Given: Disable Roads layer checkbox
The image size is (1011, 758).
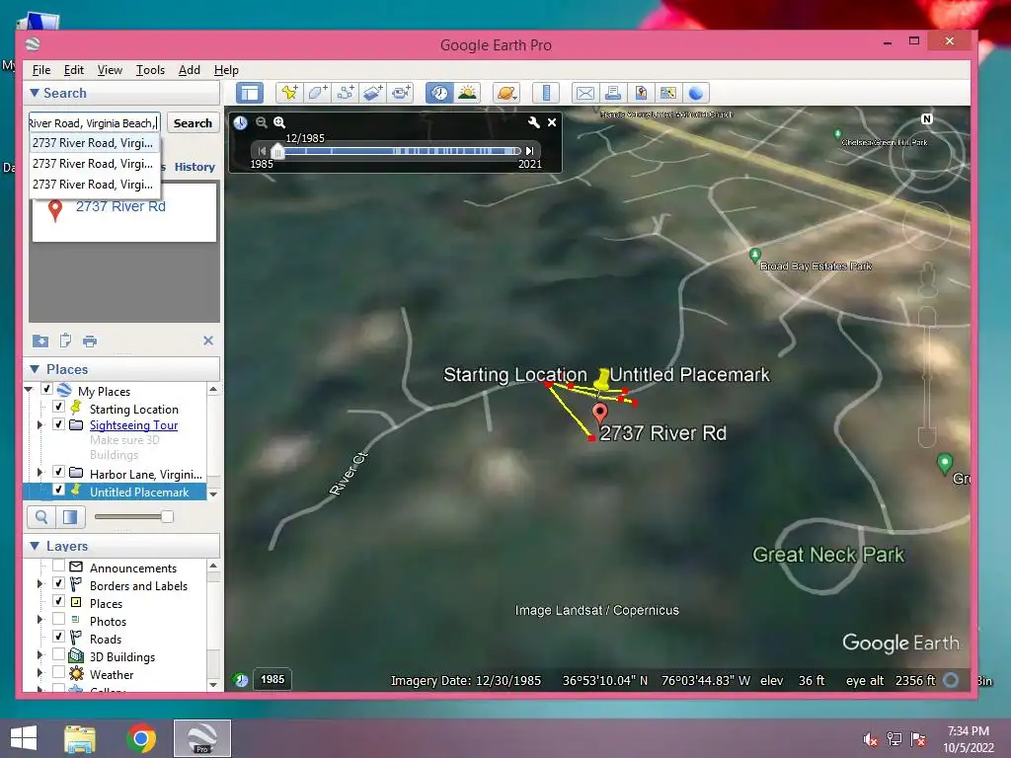Looking at the screenshot, I should tap(58, 637).
